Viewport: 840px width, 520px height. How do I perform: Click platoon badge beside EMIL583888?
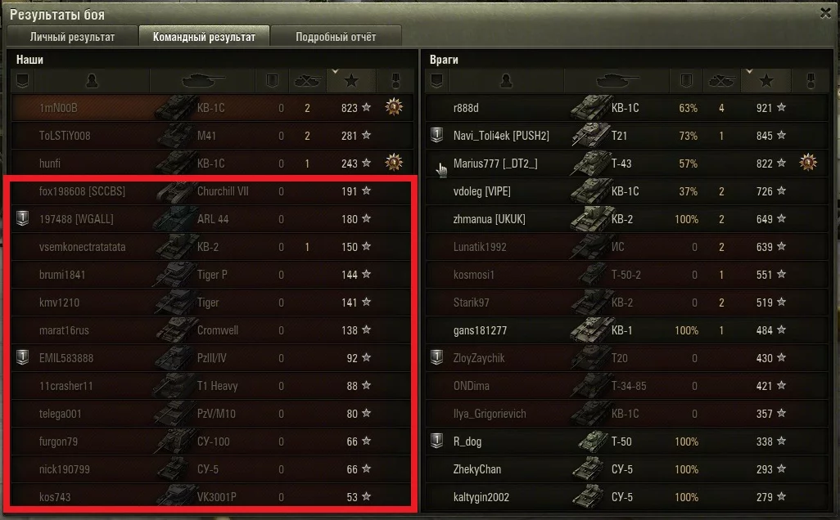tap(22, 357)
